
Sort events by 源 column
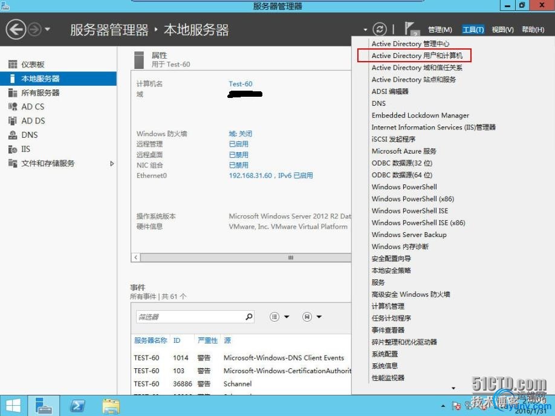227,340
